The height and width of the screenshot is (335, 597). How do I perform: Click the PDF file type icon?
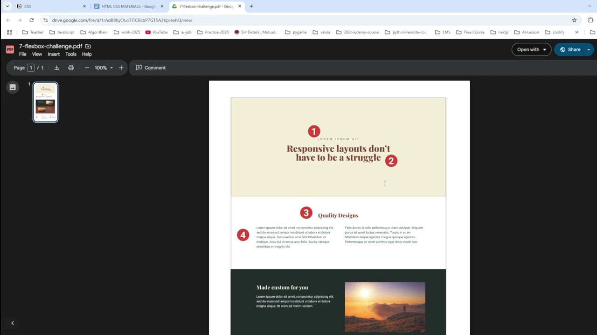[10, 50]
